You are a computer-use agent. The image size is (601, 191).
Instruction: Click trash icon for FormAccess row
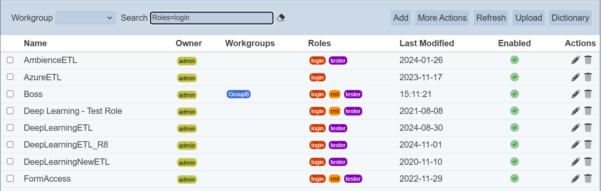point(588,178)
